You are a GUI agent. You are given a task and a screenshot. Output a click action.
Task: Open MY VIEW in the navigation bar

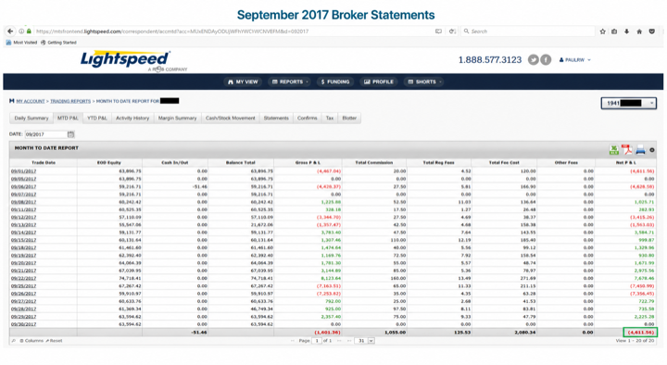pyautogui.click(x=243, y=82)
